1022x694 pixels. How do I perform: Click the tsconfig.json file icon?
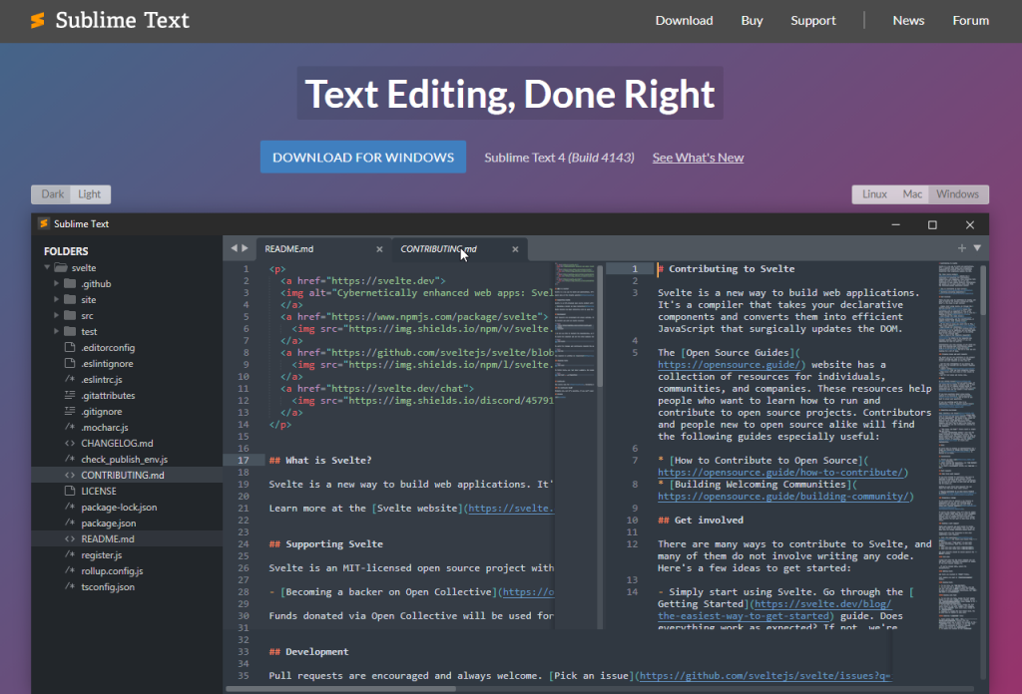click(x=70, y=586)
